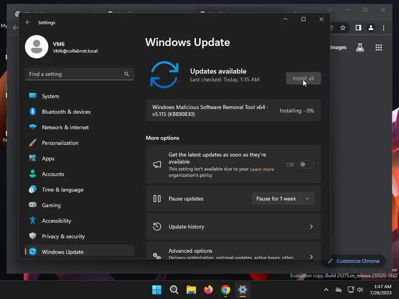The width and height of the screenshot is (399, 299).
Task: Go back using the Settings back arrow
Action: point(28,22)
